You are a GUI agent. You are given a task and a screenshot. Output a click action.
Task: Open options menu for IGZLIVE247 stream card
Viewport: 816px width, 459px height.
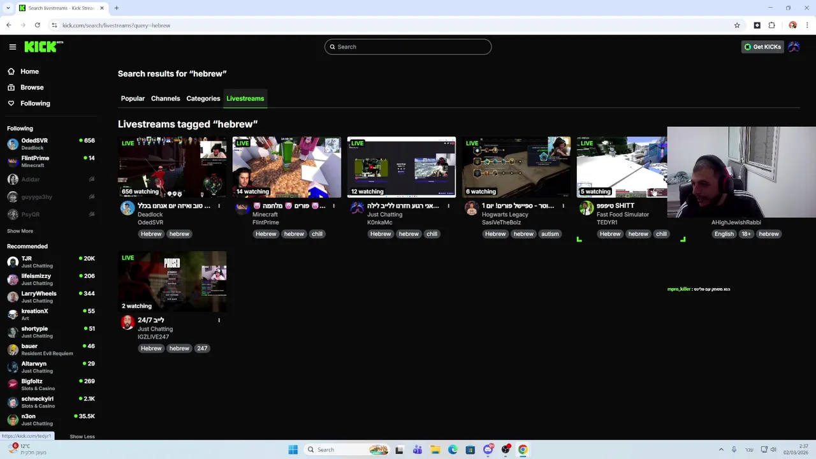click(219, 320)
